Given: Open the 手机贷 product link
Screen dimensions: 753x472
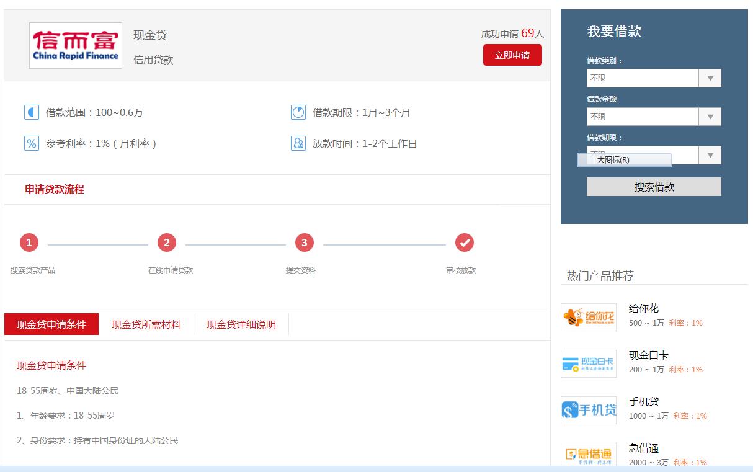Looking at the screenshot, I should [644, 401].
